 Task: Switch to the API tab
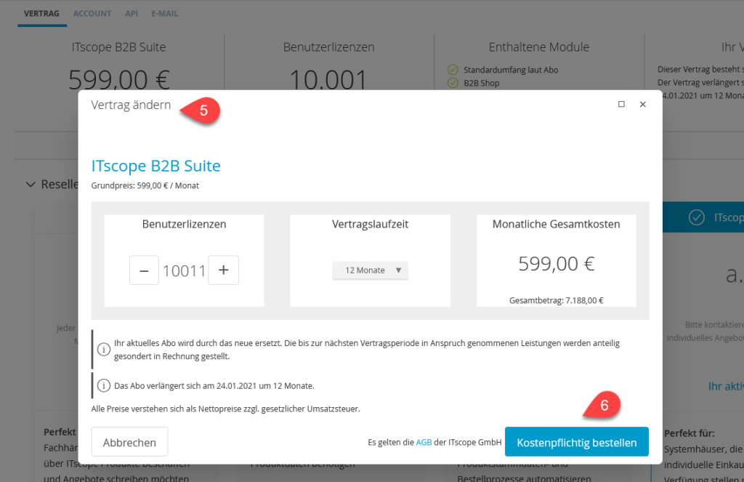click(132, 14)
